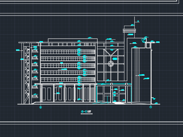Select the zigzag stair pattern on left side
The image size is (183, 137).
click(x=27, y=71)
